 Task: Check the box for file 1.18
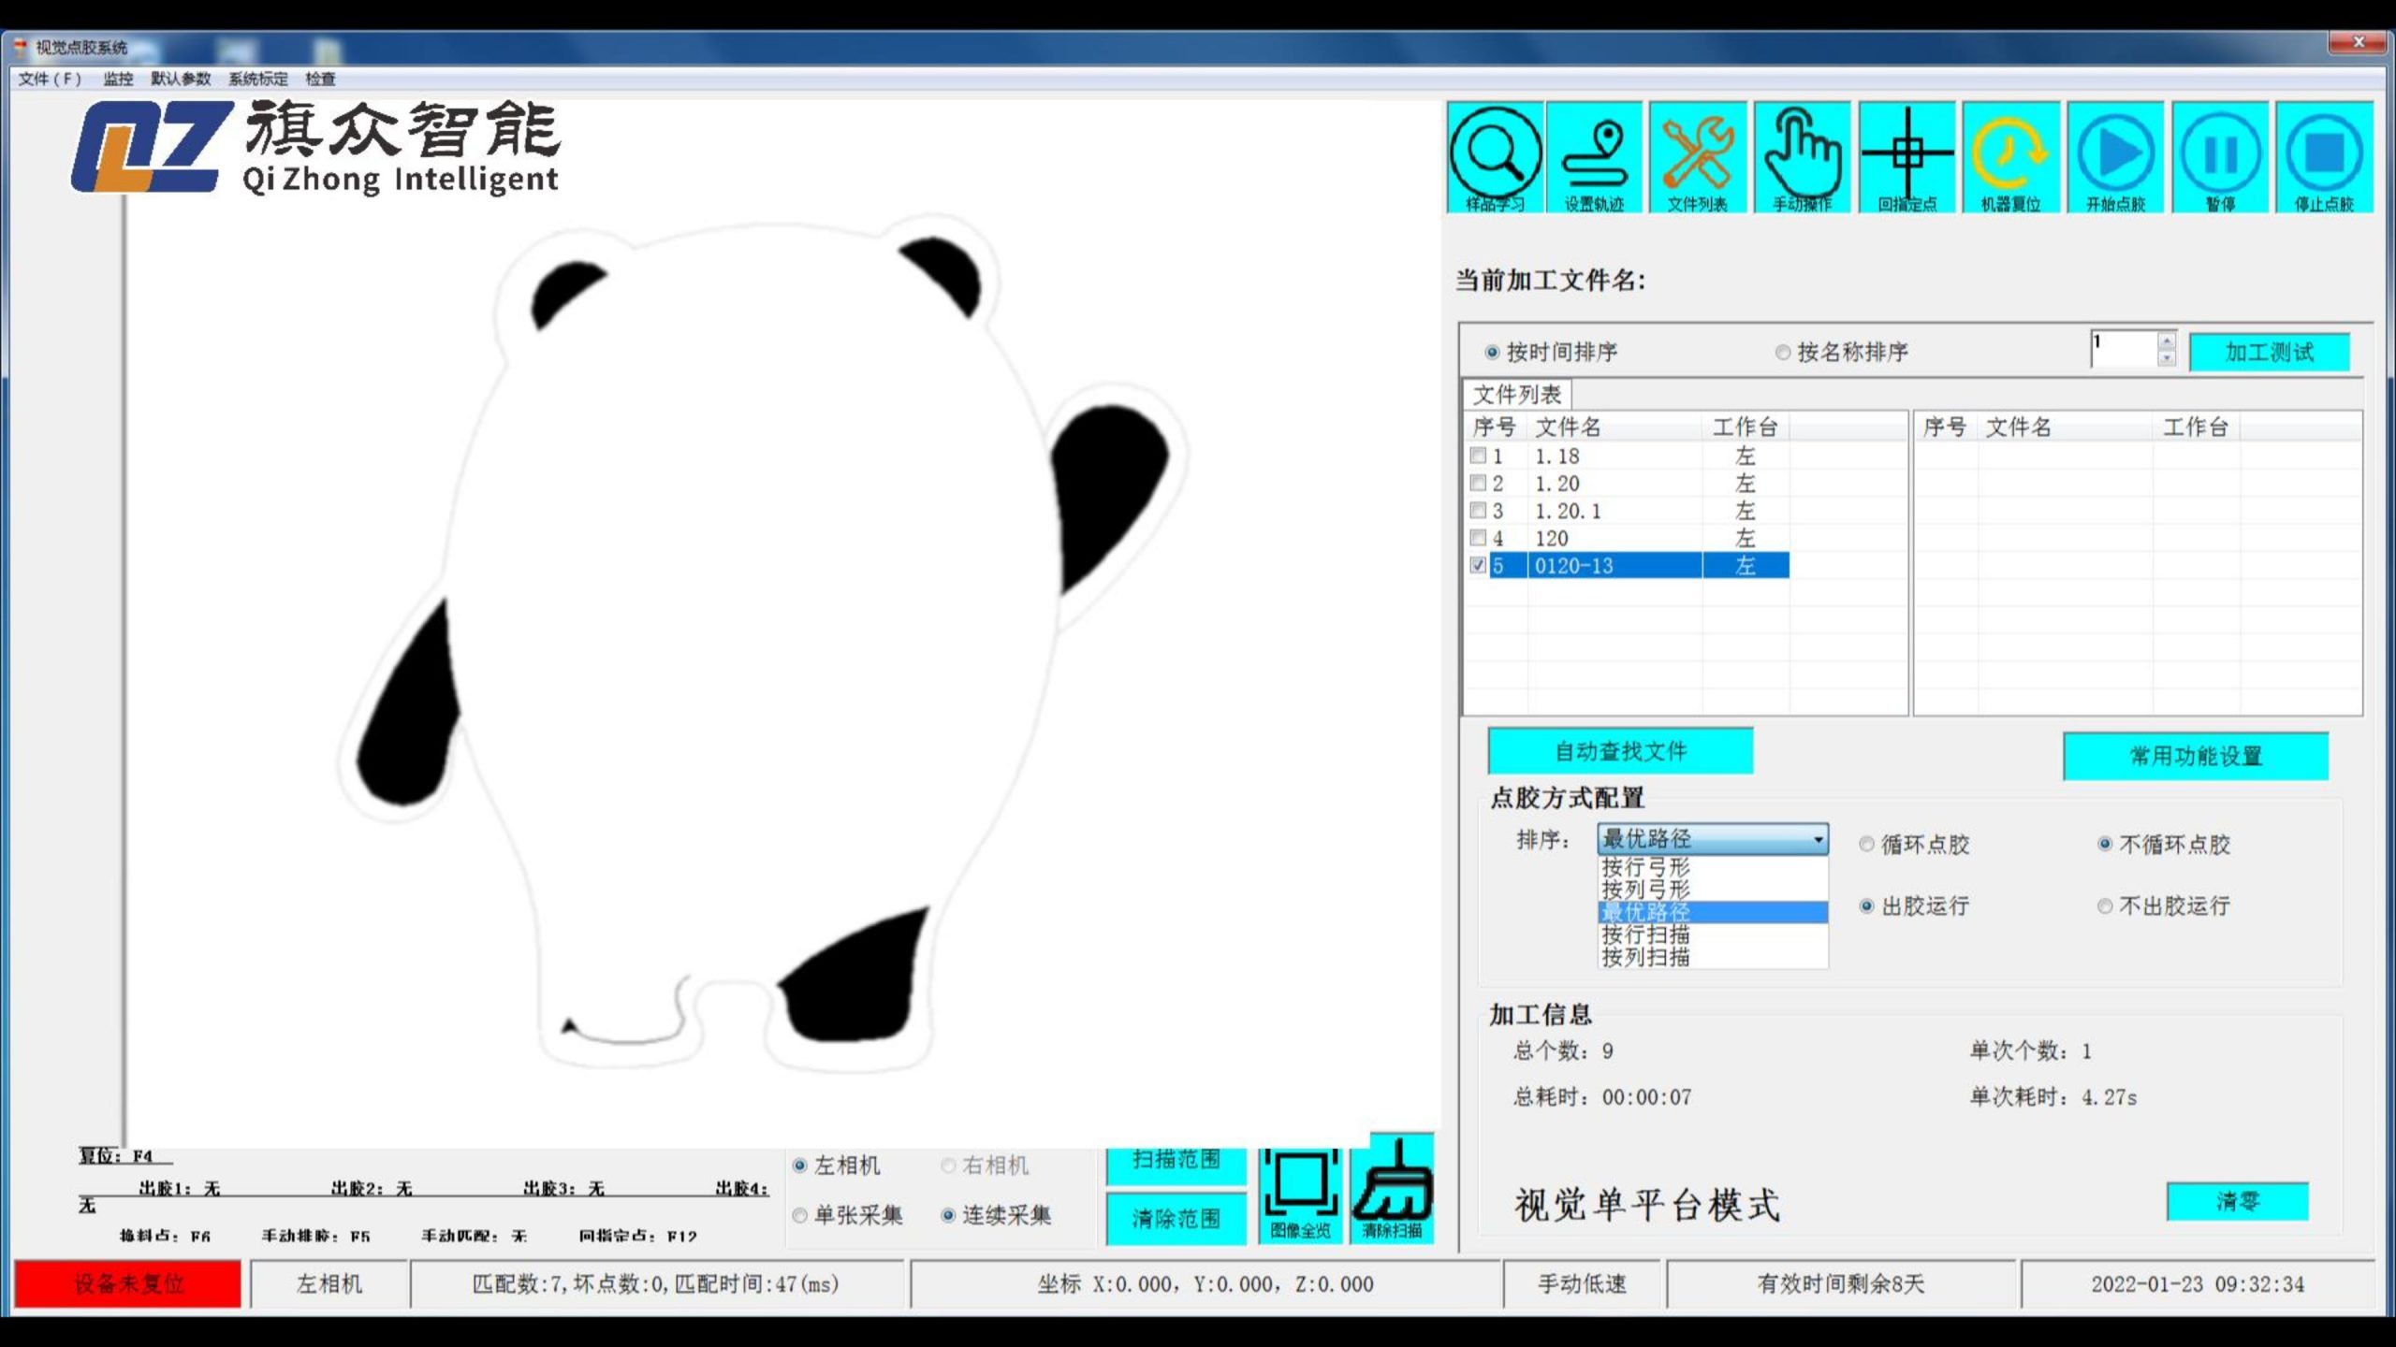tap(1478, 456)
